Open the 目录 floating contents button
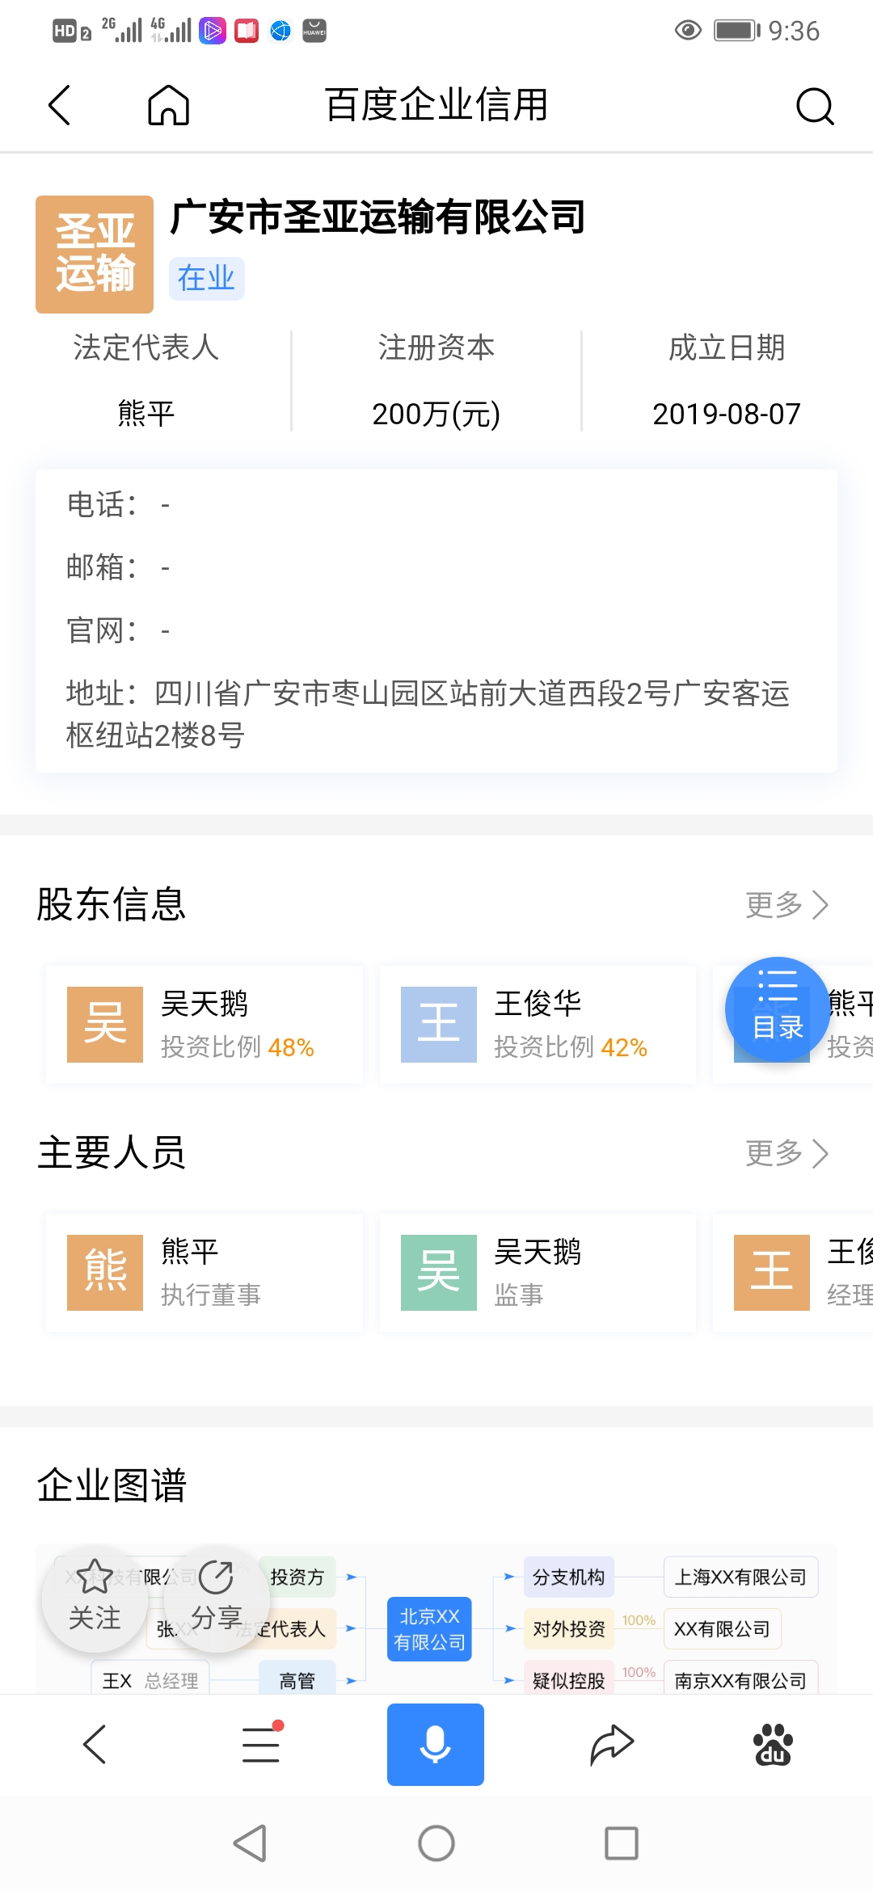Screen dimensions: 873x1891 click(x=778, y=1009)
